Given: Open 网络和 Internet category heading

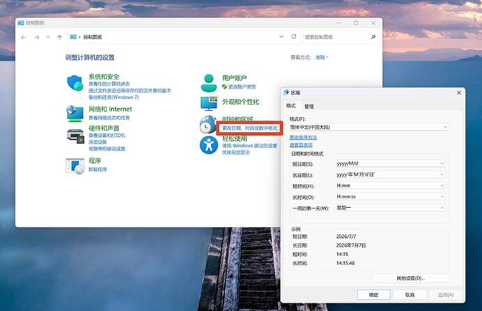Looking at the screenshot, I should [x=110, y=109].
